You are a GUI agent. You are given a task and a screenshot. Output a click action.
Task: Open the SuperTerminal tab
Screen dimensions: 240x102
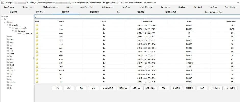tap(86, 7)
